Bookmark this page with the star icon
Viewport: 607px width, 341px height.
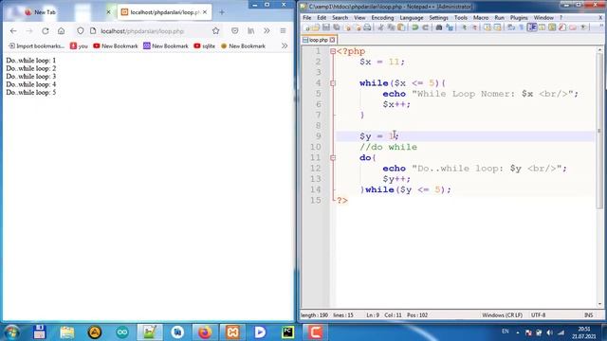215,30
